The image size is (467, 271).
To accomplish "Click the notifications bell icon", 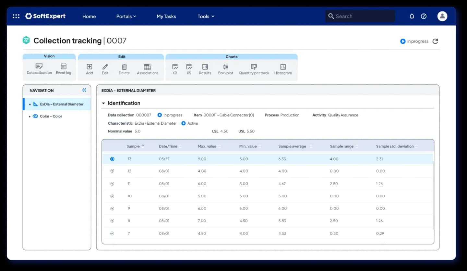I will 412,16.
